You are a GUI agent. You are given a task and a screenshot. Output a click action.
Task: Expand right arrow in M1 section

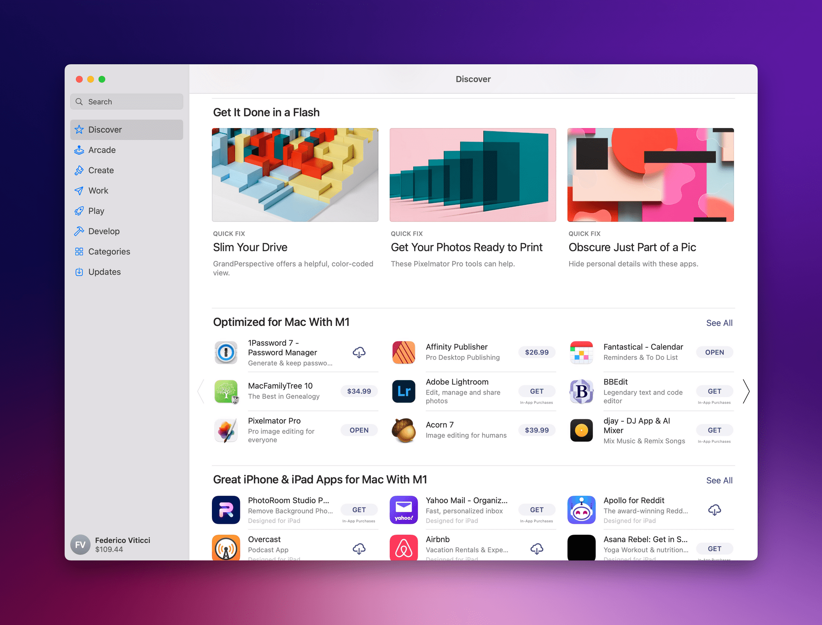(745, 391)
